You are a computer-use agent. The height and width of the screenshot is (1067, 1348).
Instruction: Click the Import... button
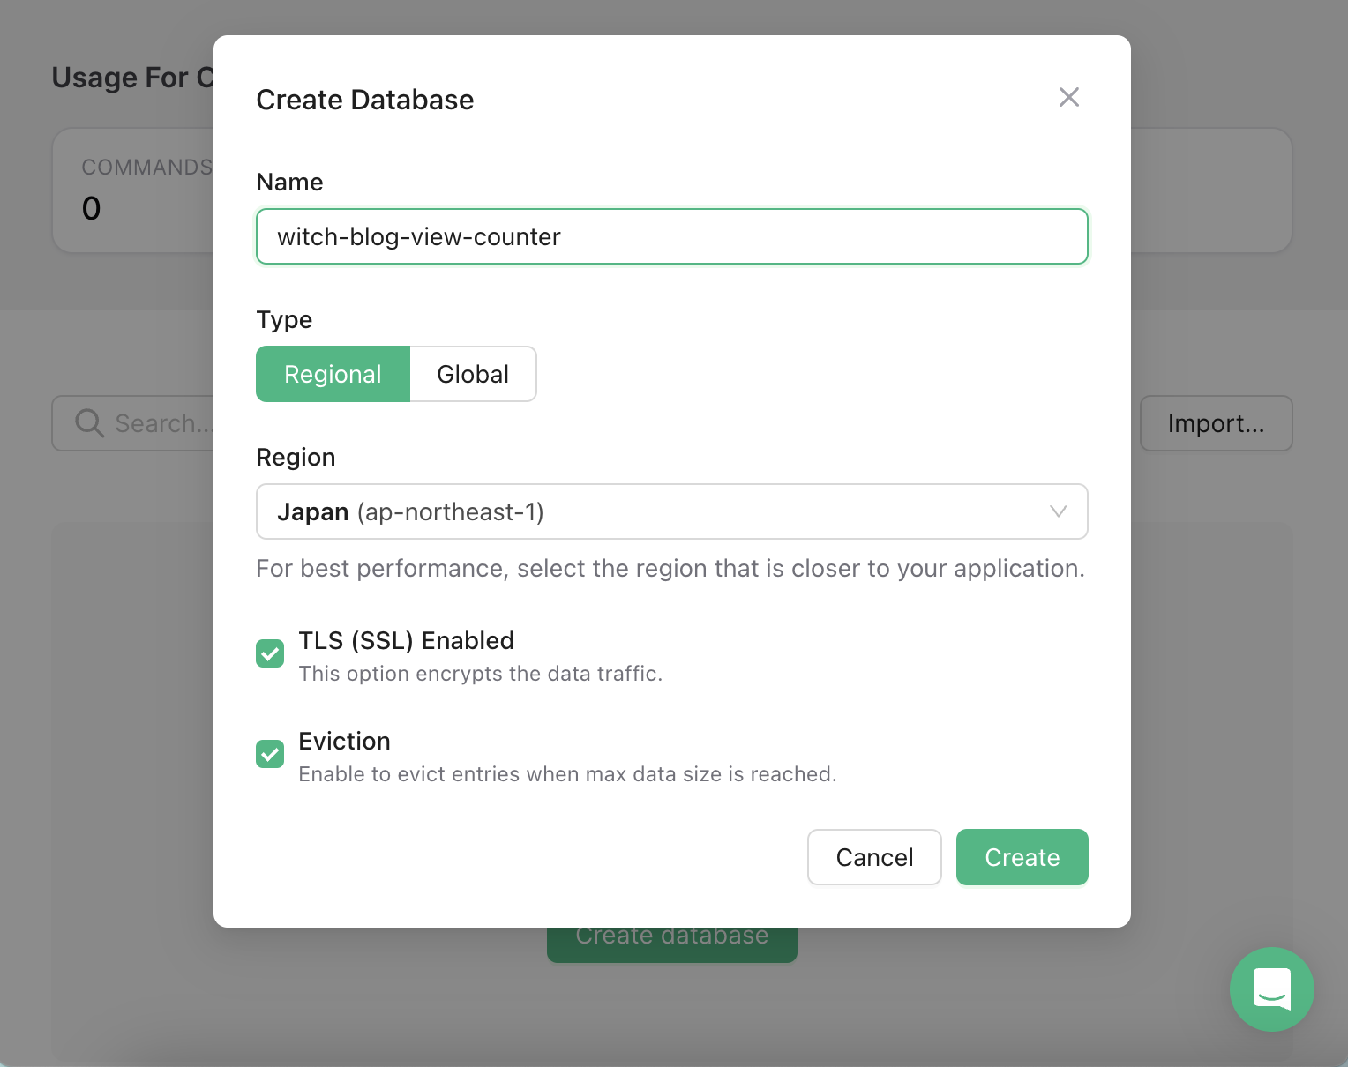tap(1217, 423)
